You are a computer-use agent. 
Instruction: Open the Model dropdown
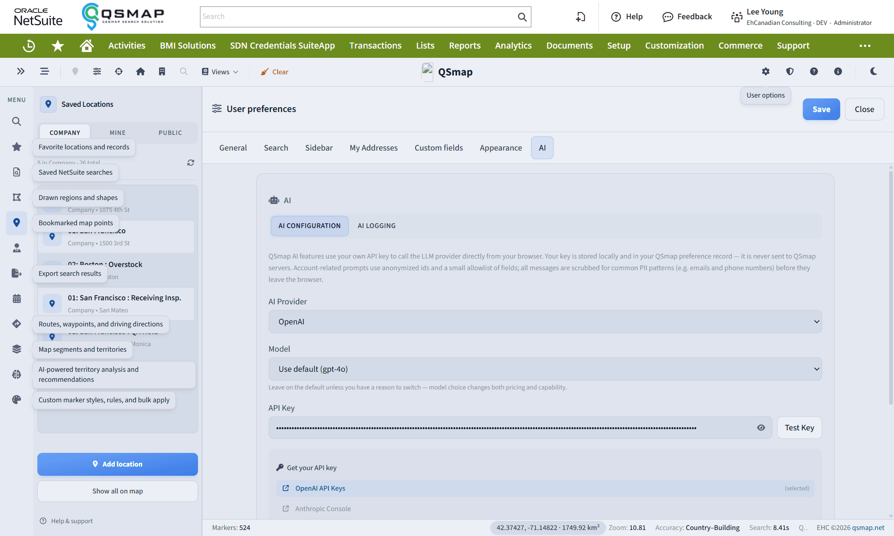coord(545,369)
